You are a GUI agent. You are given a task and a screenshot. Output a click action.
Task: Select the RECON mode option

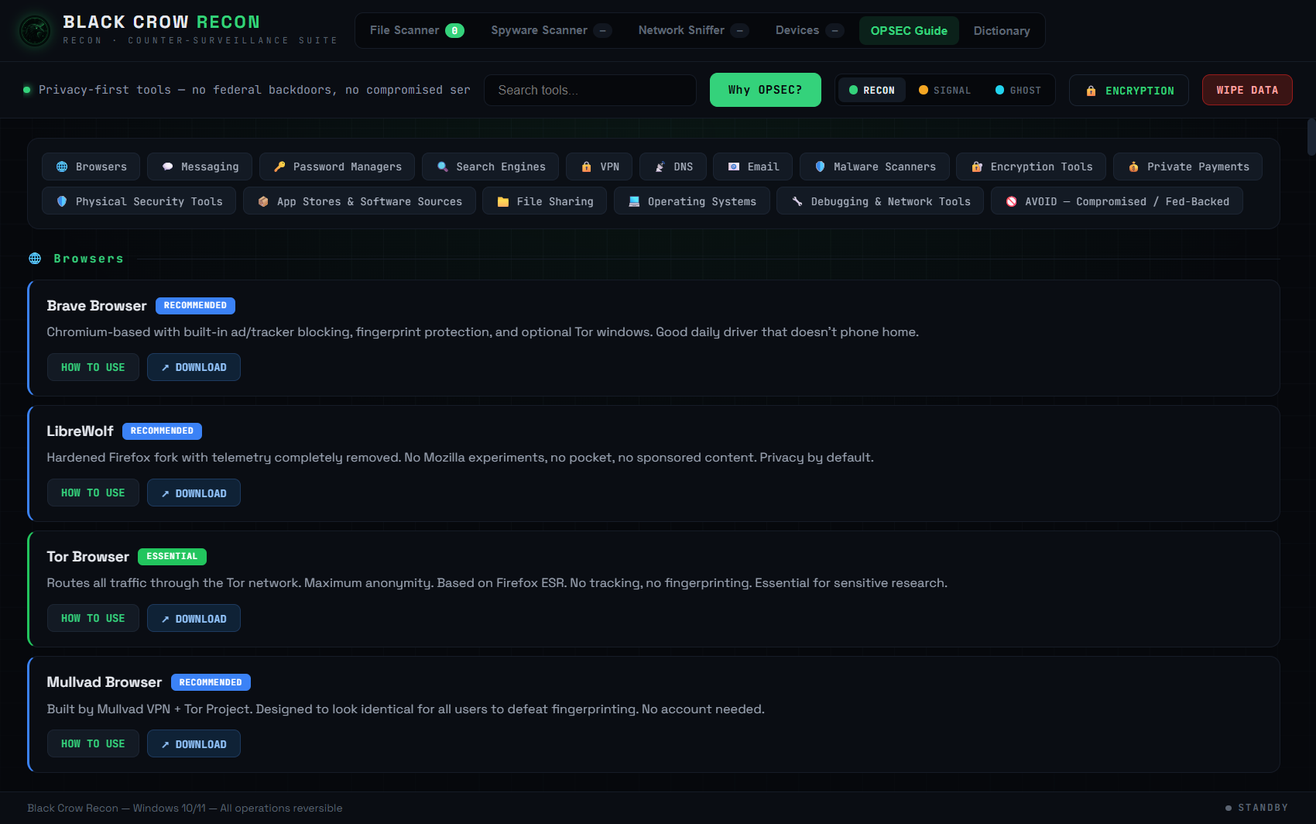872,90
